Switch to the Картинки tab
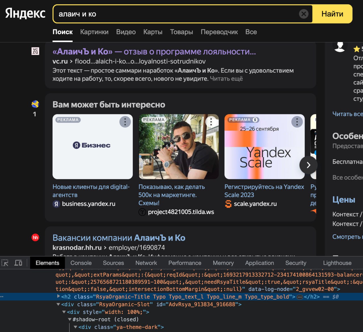The width and height of the screenshot is (363, 332). [94, 32]
